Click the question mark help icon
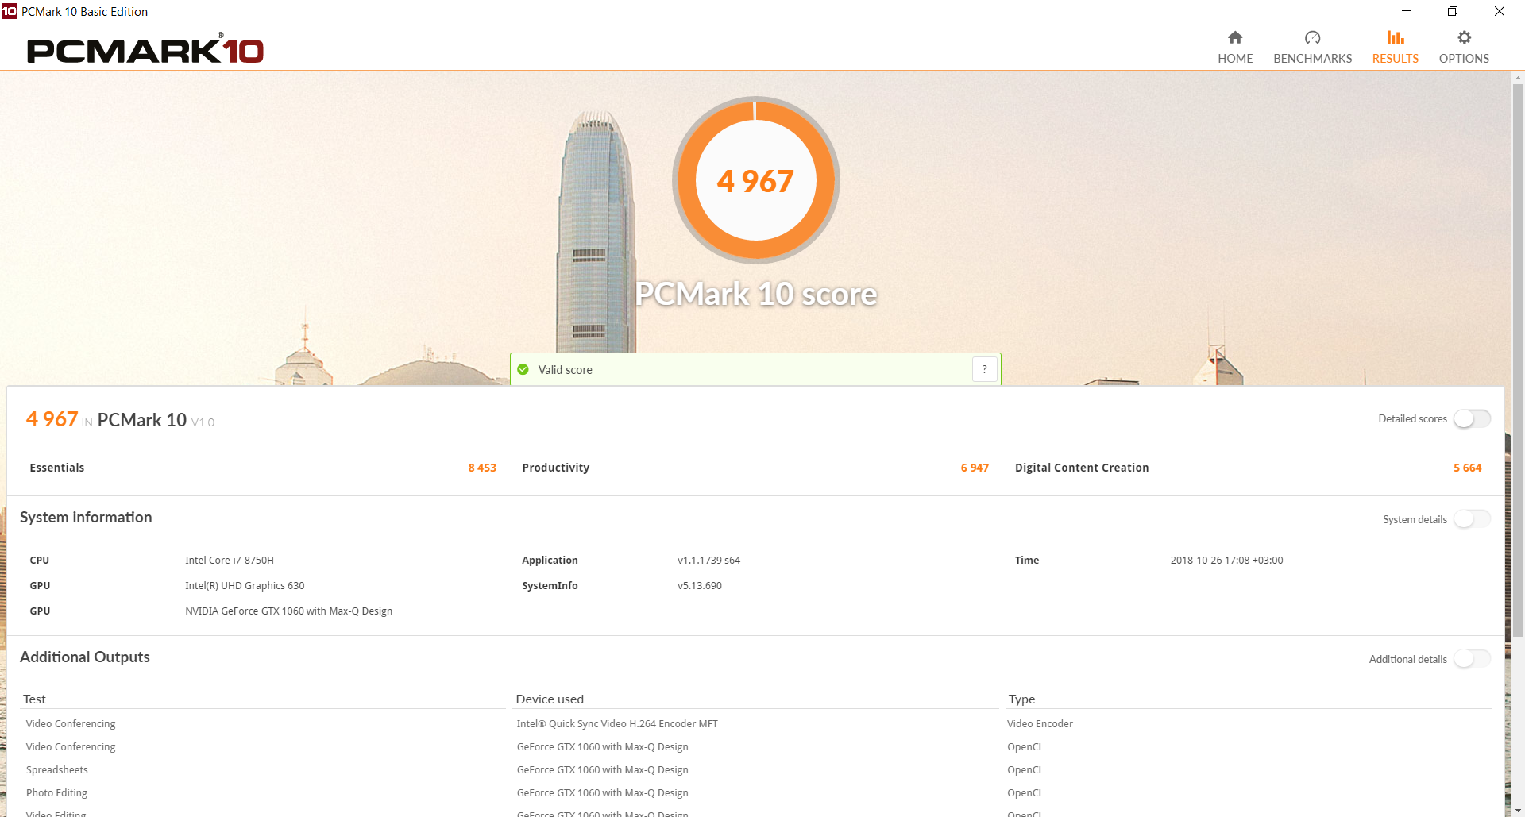1525x817 pixels. pyautogui.click(x=985, y=369)
